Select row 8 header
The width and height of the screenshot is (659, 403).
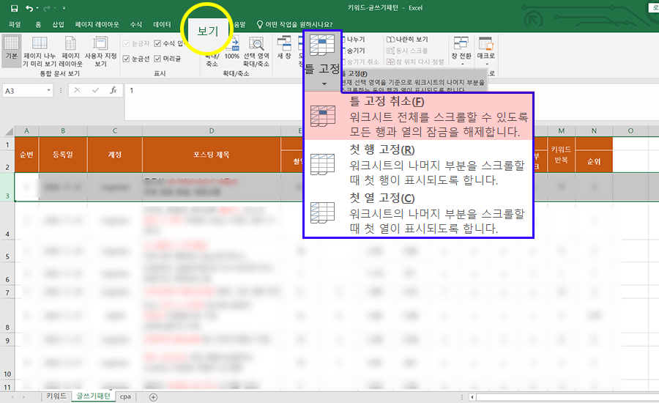[x=7, y=316]
